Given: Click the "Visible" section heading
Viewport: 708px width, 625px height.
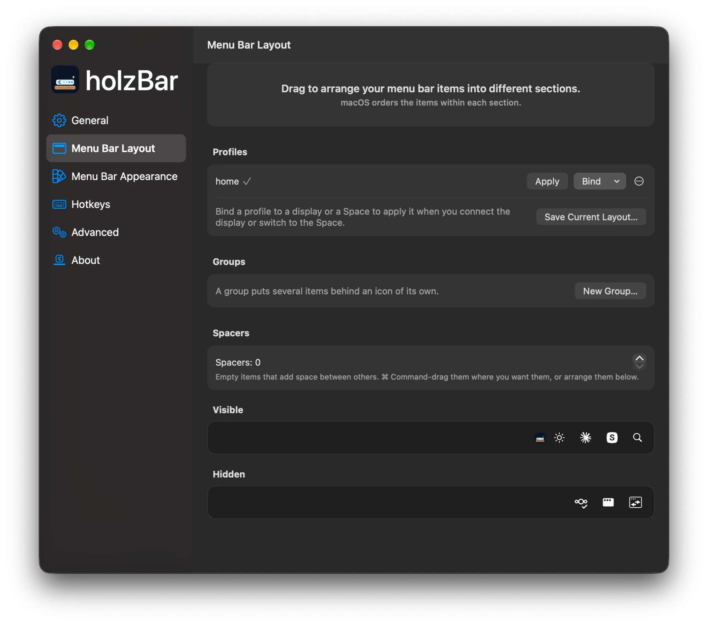Looking at the screenshot, I should (x=228, y=410).
